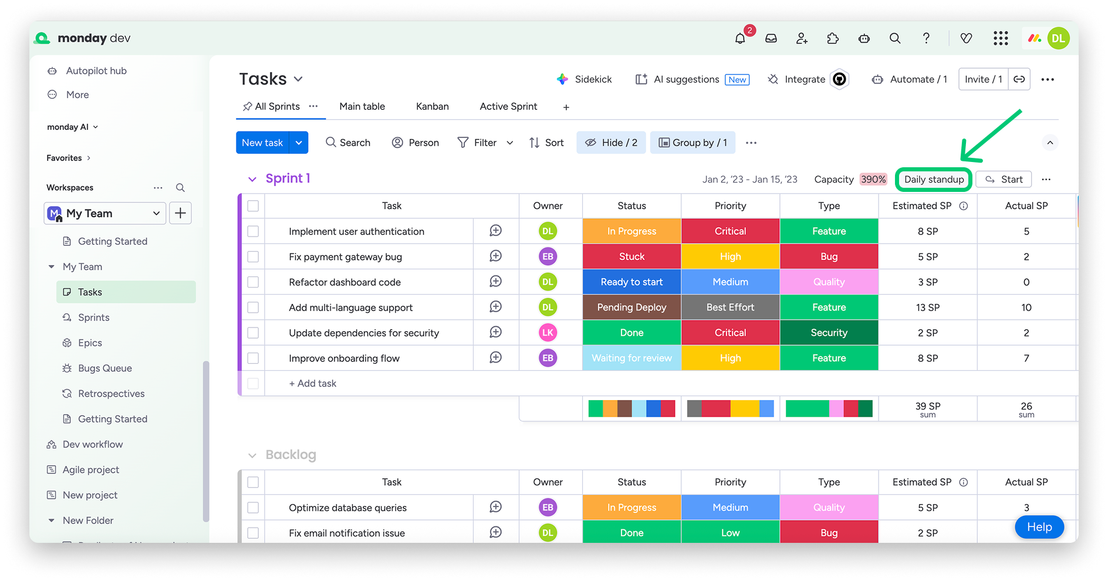This screenshot has width=1108, height=581.
Task: Open updates for Fix payment gateway bug
Action: 496,256
